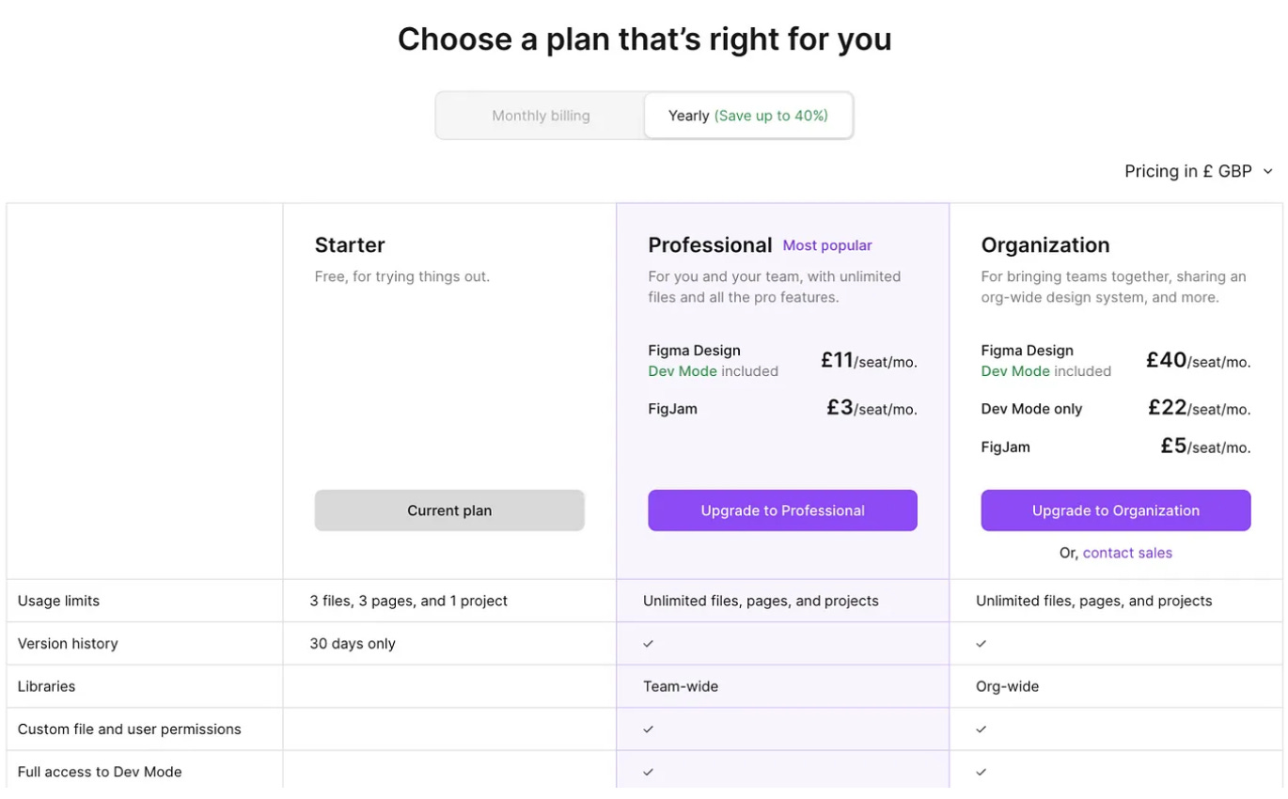Image resolution: width=1288 pixels, height=799 pixels.
Task: Click Custom file permissions checkmark under Organization
Action: click(x=981, y=729)
